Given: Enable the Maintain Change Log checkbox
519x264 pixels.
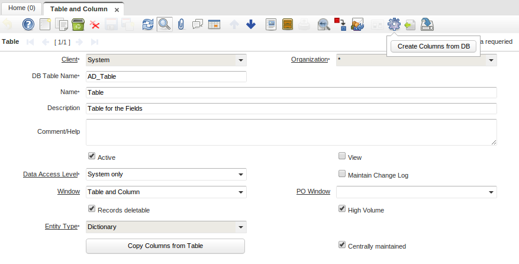Looking at the screenshot, I should pyautogui.click(x=342, y=175).
